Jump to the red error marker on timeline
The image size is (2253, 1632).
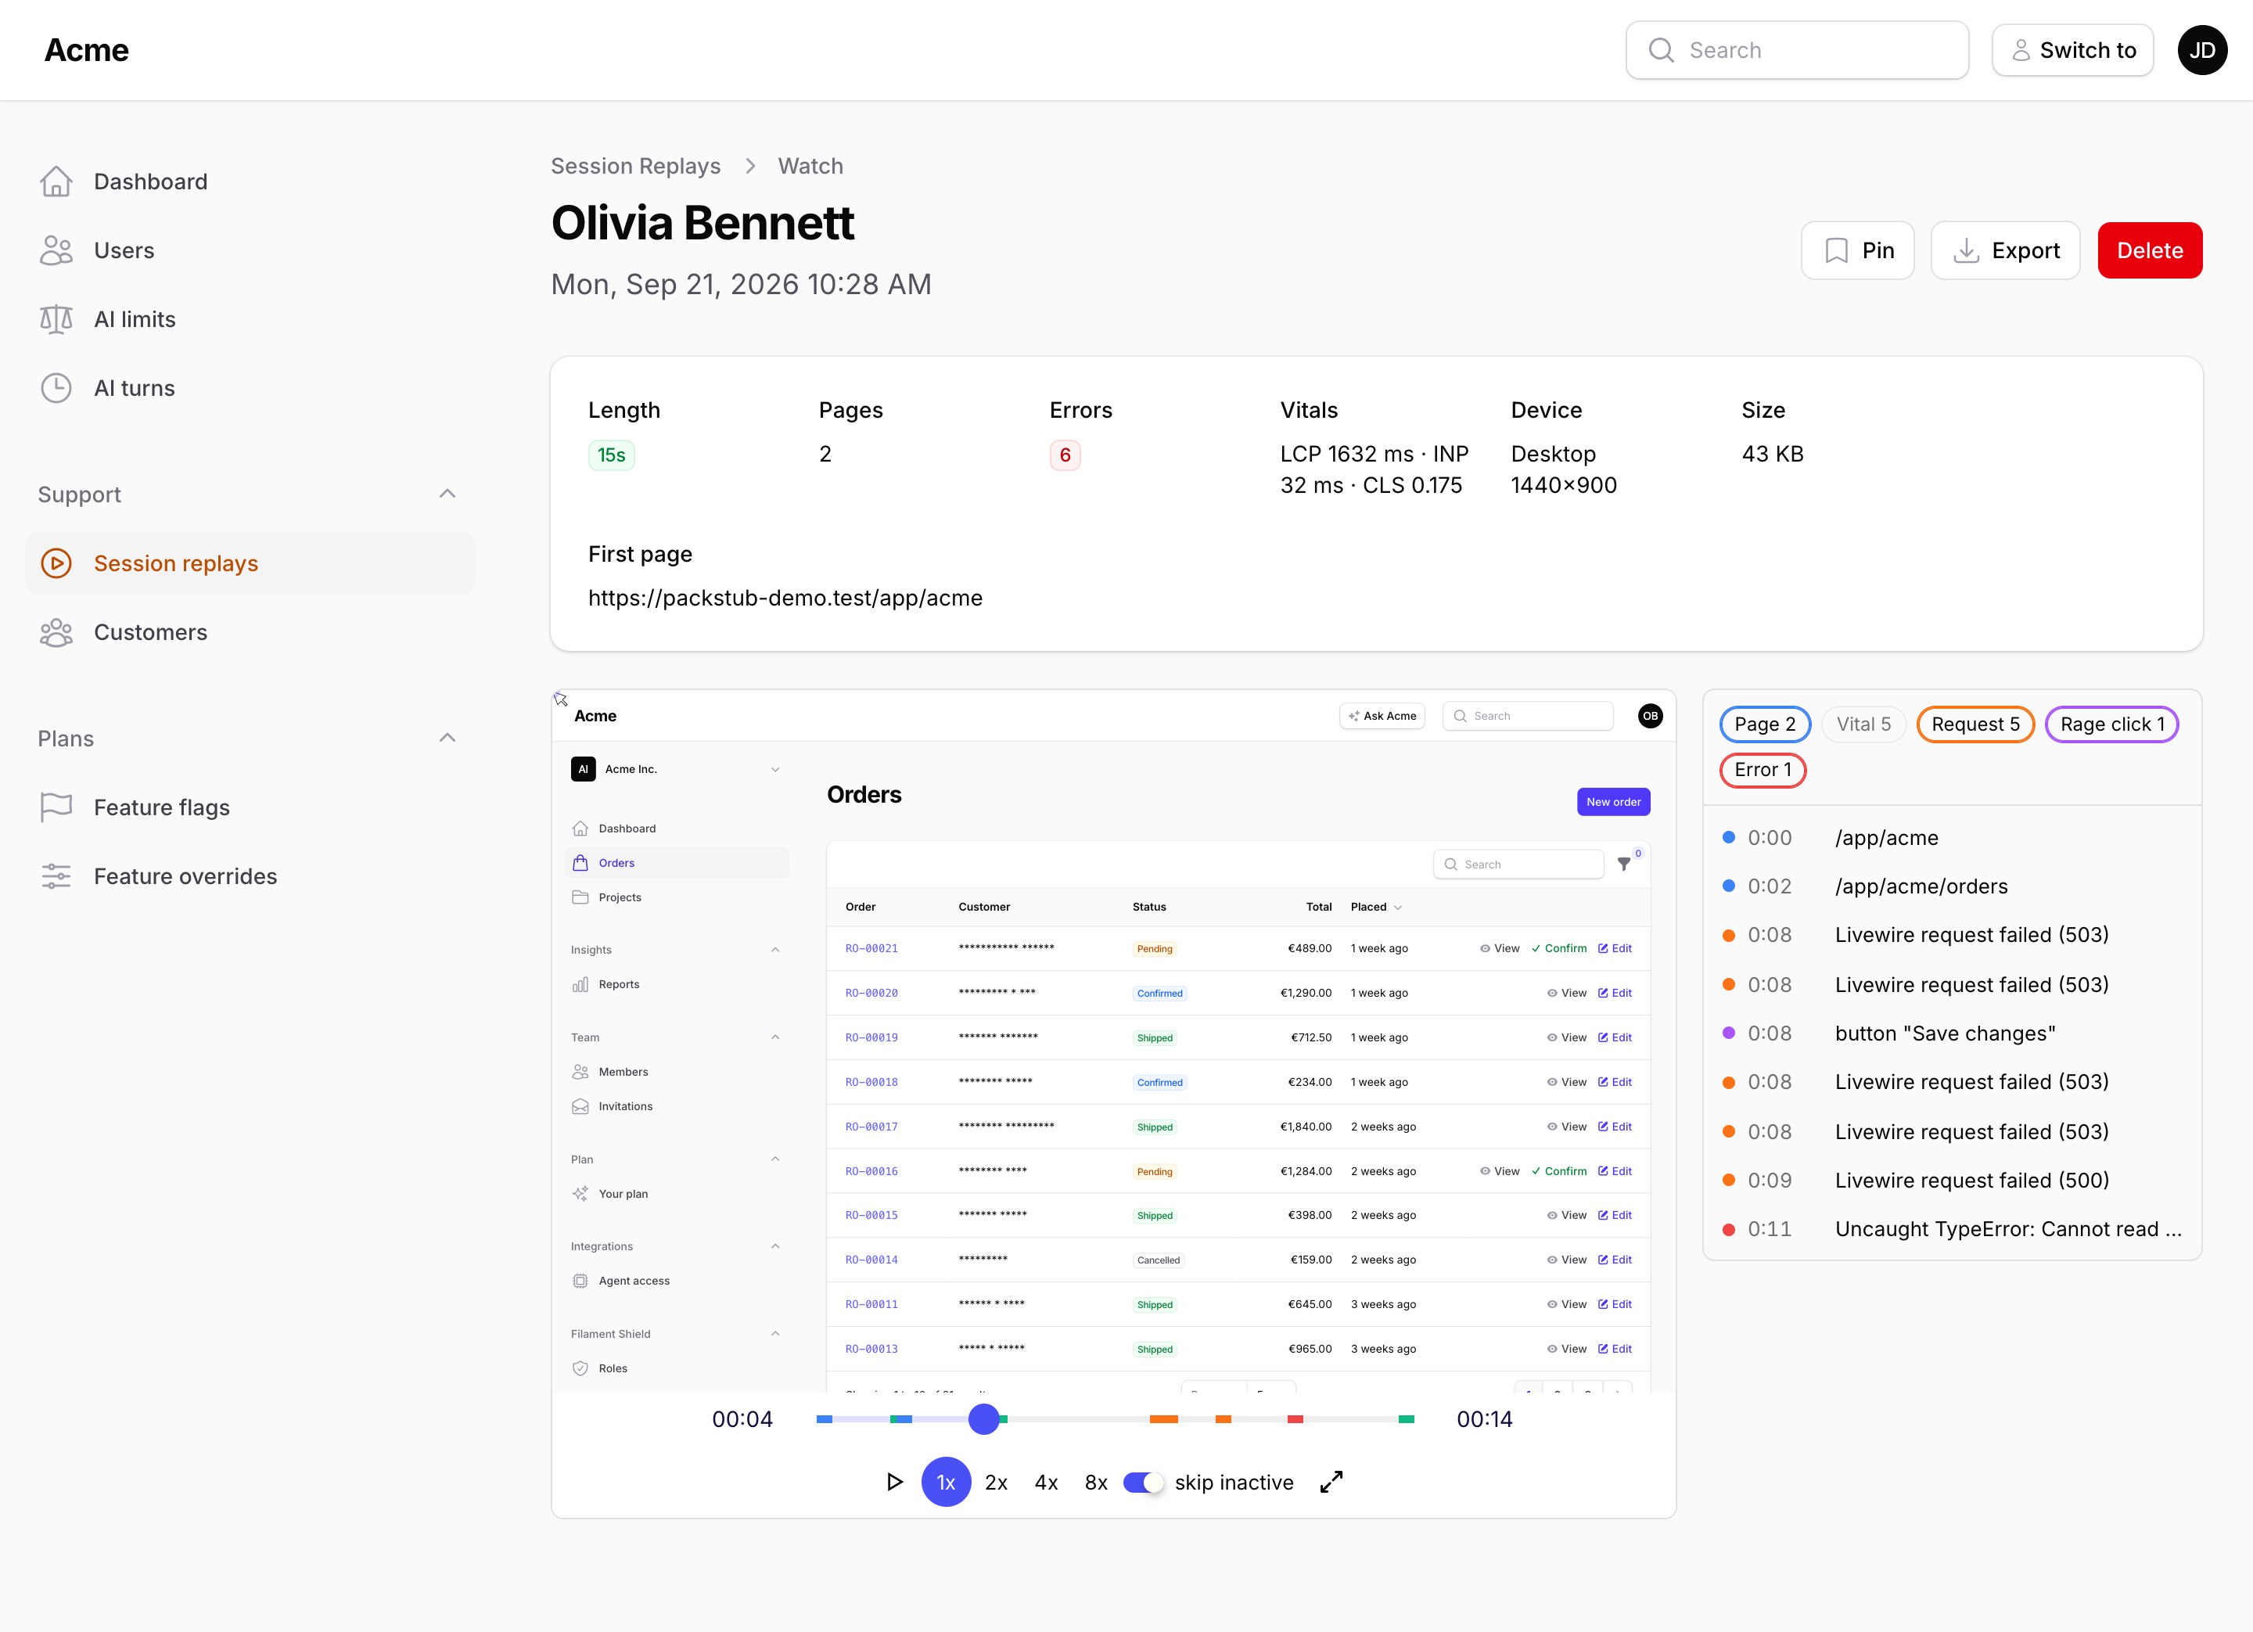point(1295,1419)
